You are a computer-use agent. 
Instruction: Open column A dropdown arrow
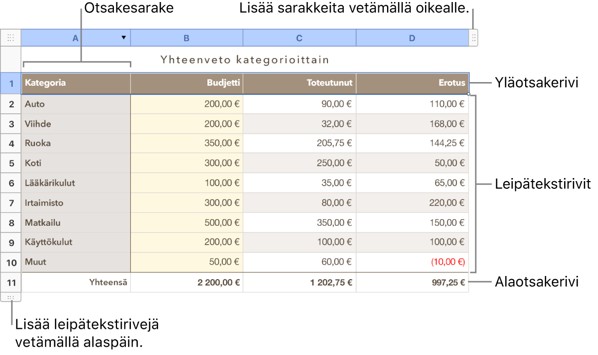[124, 37]
